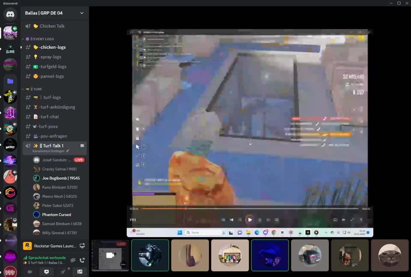Disconnect the call with the hang-up icon
This screenshot has width=411, height=277.
82,260
